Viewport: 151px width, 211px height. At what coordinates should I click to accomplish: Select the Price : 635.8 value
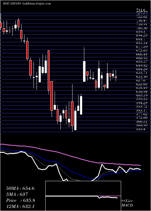pos(21,200)
